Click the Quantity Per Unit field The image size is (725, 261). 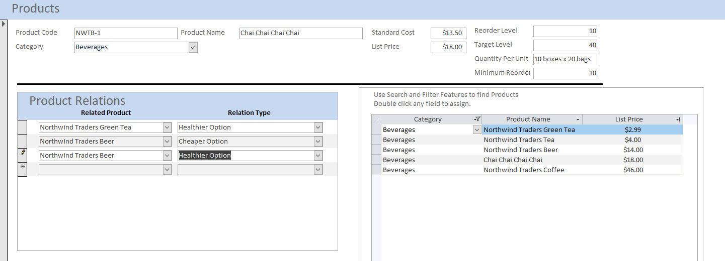(565, 59)
